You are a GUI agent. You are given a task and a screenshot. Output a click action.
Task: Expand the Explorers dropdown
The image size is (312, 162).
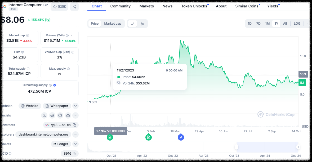75,134
